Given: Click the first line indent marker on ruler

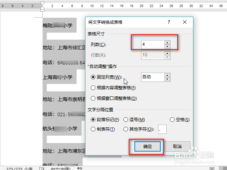Looking at the screenshot, I should coord(42,4).
